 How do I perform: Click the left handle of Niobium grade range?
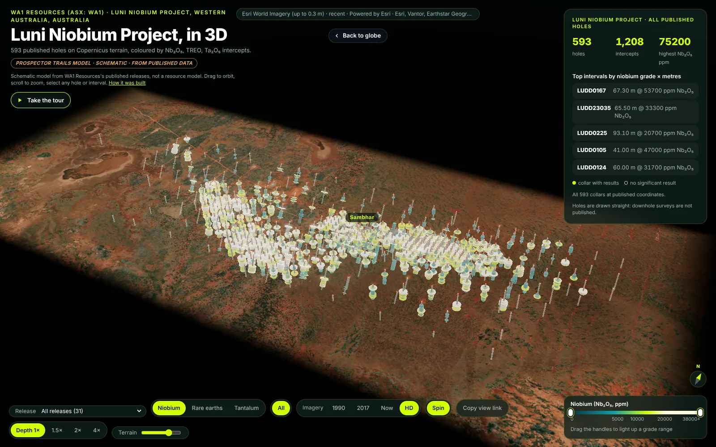coord(571,413)
